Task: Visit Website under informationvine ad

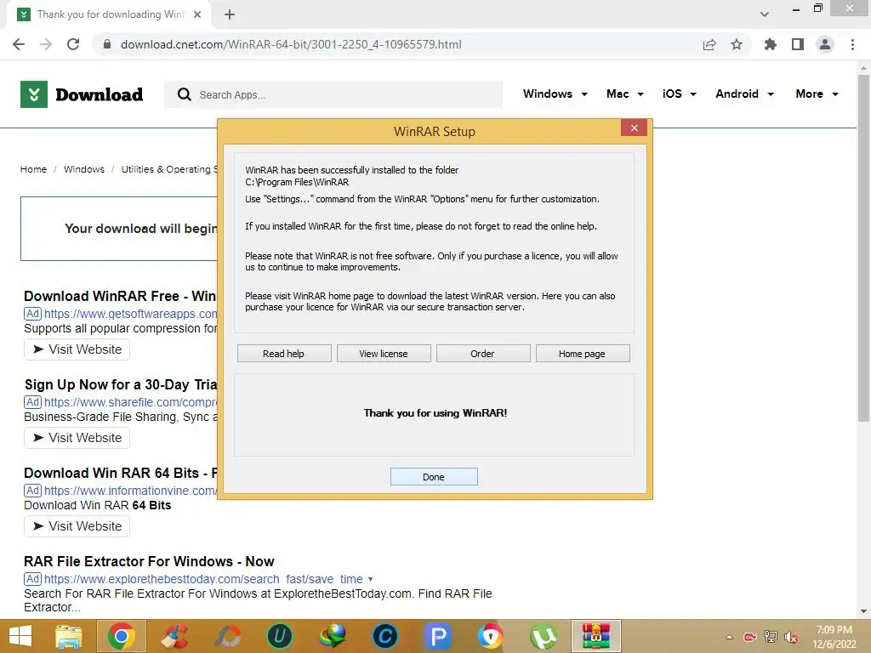Action: 77,525
